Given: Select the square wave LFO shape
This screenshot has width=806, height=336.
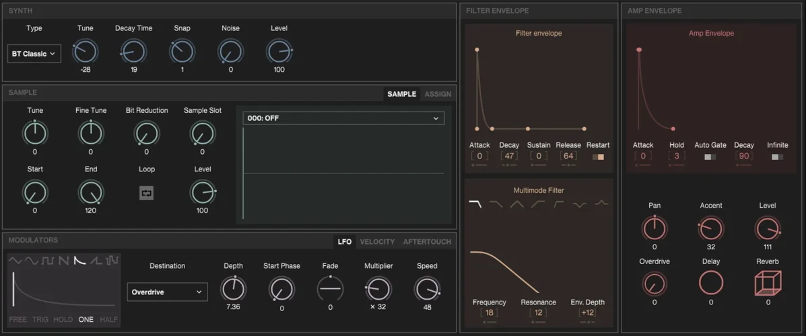Looking at the screenshot, I should coord(48,260).
